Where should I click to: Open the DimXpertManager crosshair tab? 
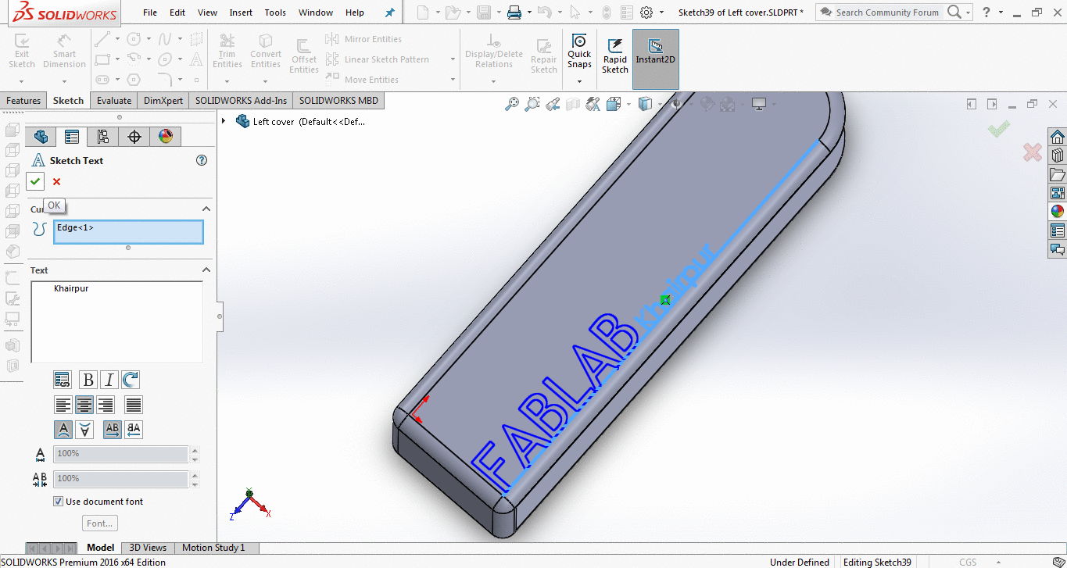134,137
